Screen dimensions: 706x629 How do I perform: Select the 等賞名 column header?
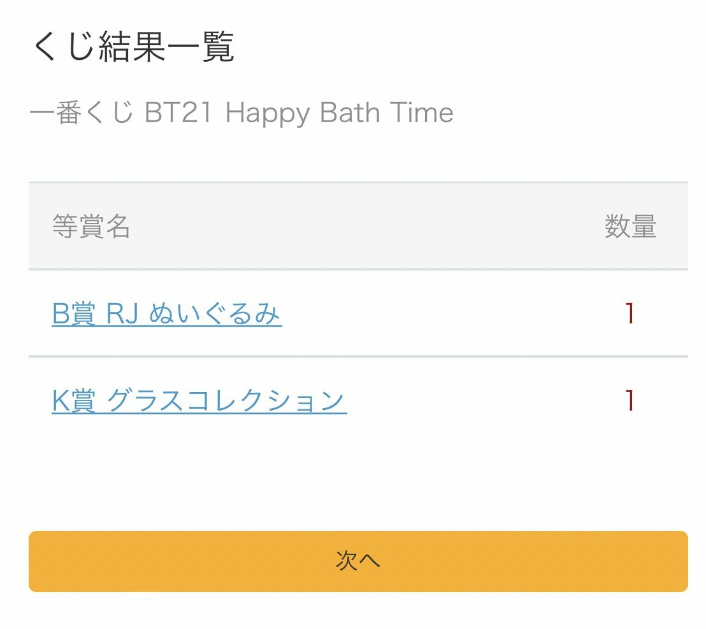[x=91, y=227]
